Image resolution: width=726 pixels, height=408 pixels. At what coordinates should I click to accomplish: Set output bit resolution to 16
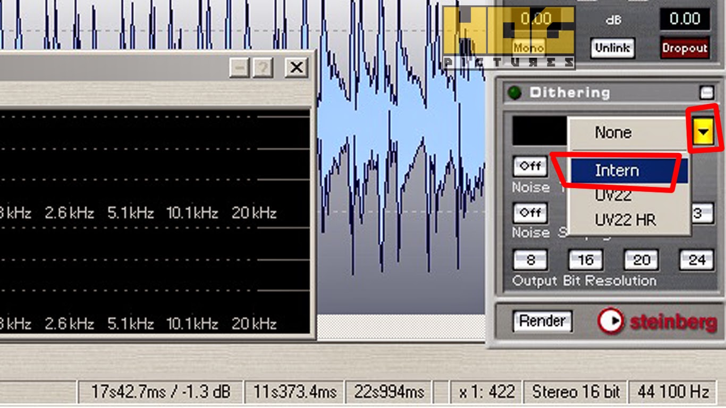(585, 260)
